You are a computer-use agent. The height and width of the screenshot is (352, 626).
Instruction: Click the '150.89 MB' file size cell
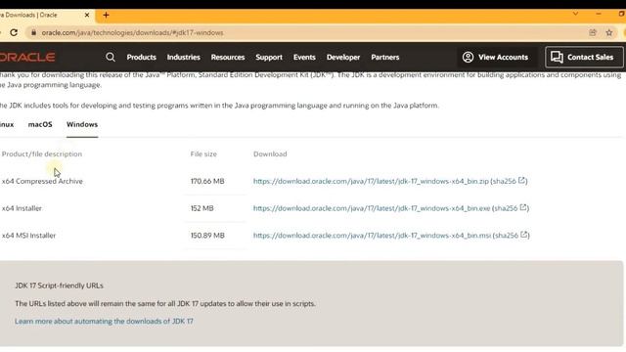point(207,236)
